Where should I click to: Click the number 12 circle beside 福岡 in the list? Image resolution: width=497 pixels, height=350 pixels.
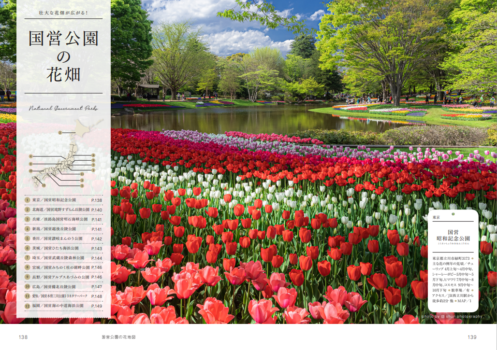28,306
